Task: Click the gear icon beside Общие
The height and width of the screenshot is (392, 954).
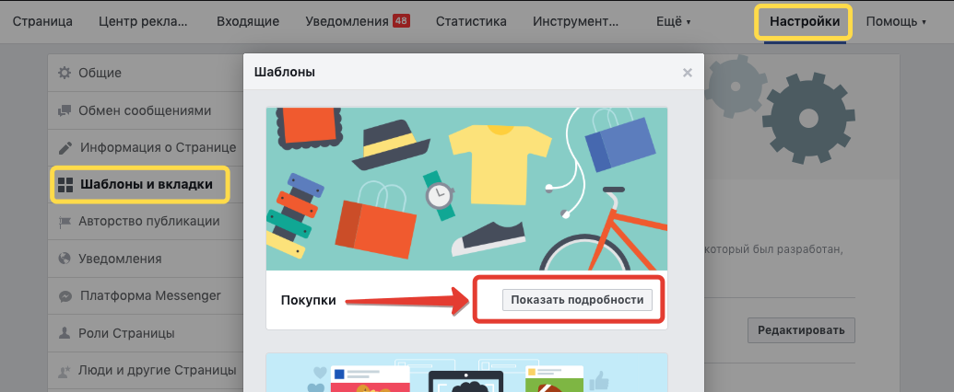Action: pyautogui.click(x=64, y=73)
